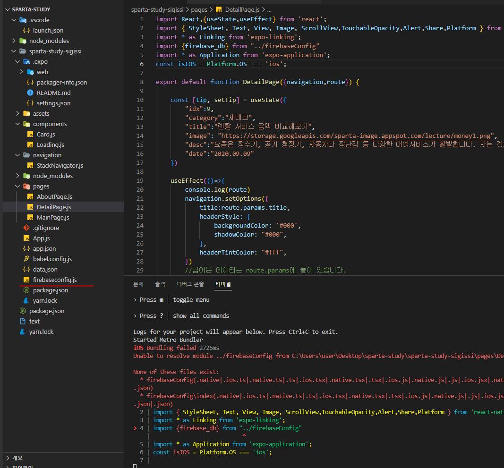The height and width of the screenshot is (468, 504).
Task: Click the pages folder icon
Action: click(x=26, y=187)
